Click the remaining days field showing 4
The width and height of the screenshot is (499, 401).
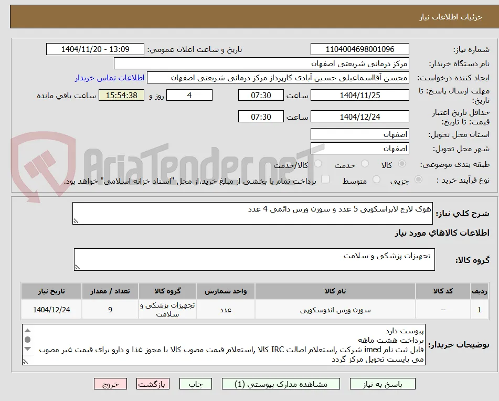point(189,95)
